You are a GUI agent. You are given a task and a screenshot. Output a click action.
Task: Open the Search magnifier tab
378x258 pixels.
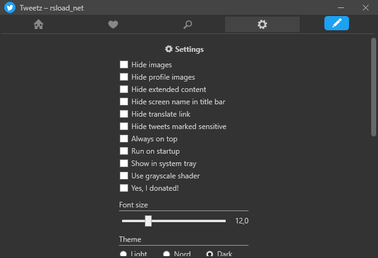coord(188,24)
